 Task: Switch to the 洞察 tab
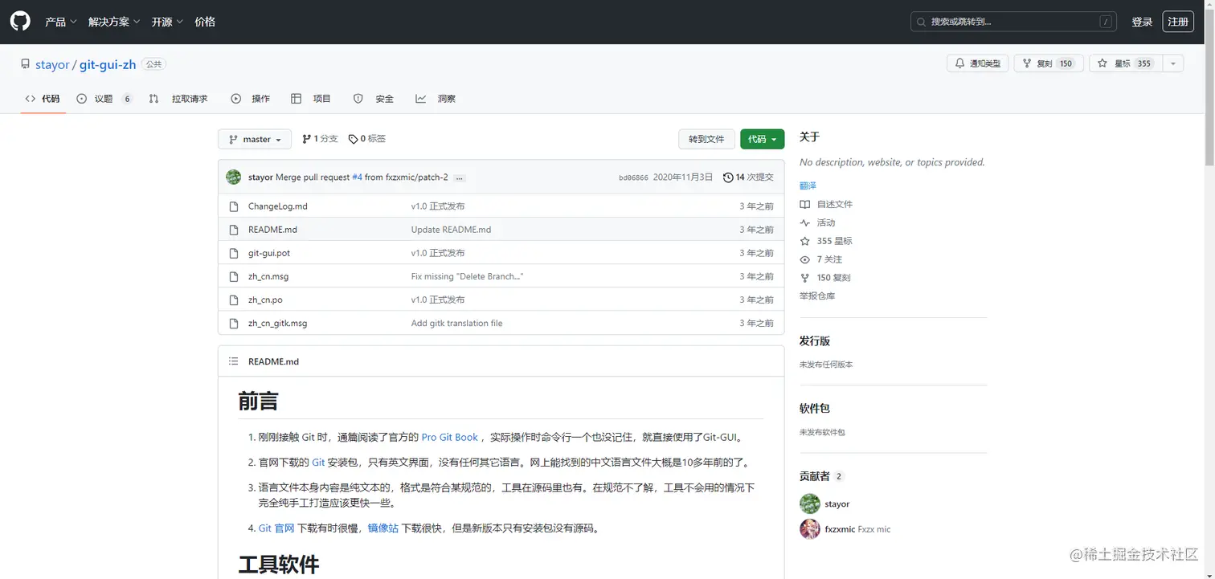(x=436, y=99)
